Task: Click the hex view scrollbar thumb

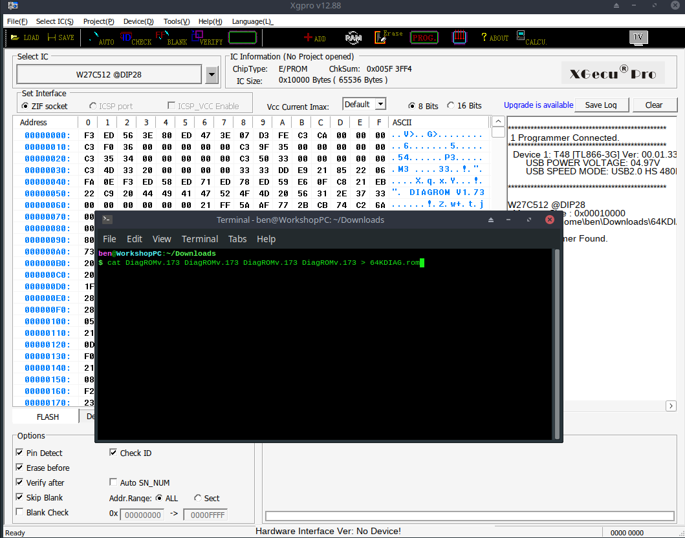Action: tap(499, 132)
